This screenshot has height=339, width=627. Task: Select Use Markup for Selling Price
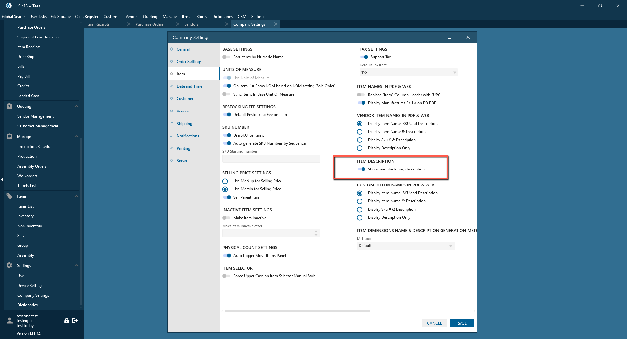225,181
